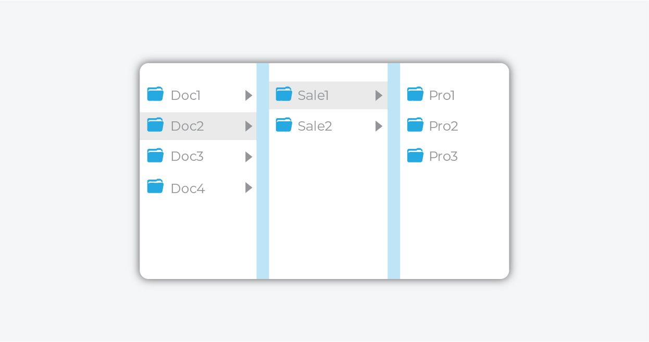Click the Sale1 folder icon
Viewport: 649px width, 342px height.
[284, 94]
